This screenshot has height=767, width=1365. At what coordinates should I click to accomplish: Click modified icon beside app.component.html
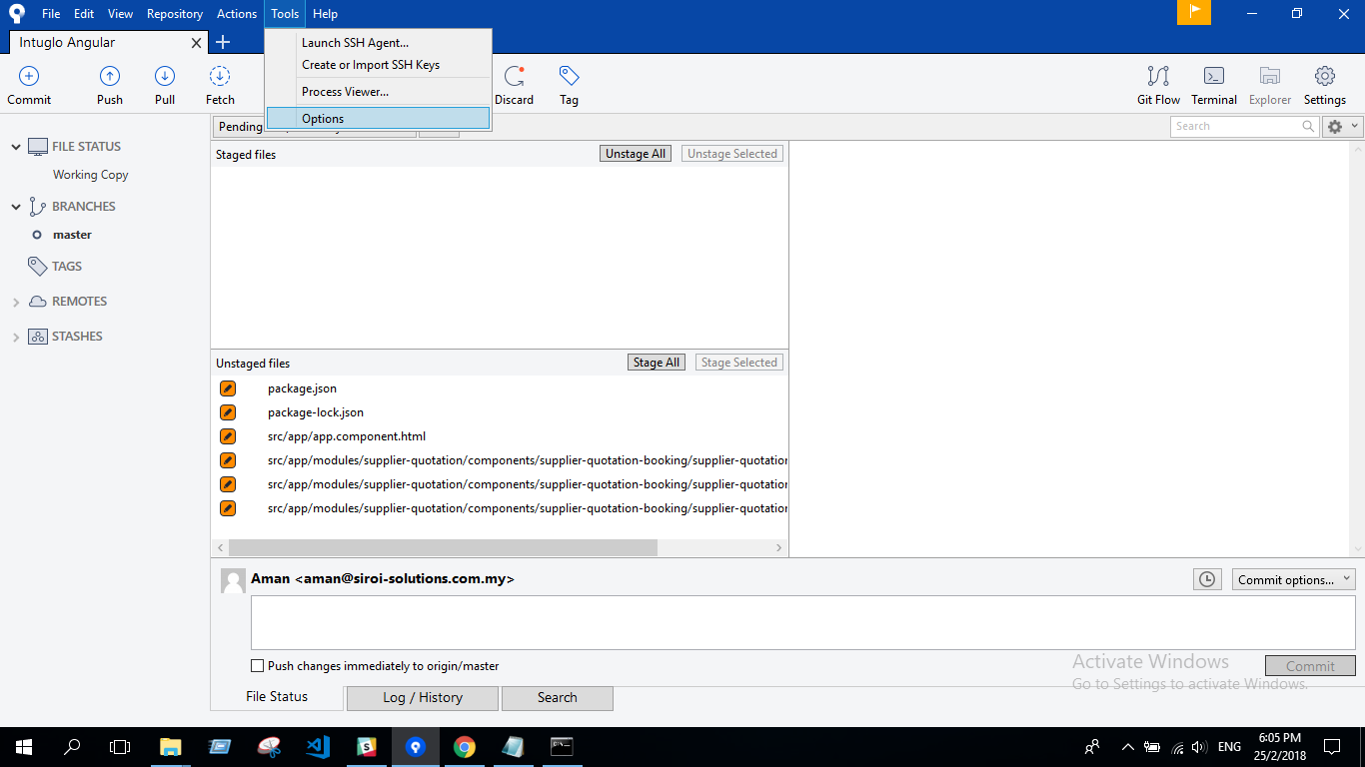coord(228,436)
